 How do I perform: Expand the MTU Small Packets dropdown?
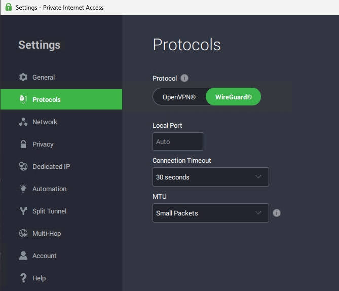(210, 213)
